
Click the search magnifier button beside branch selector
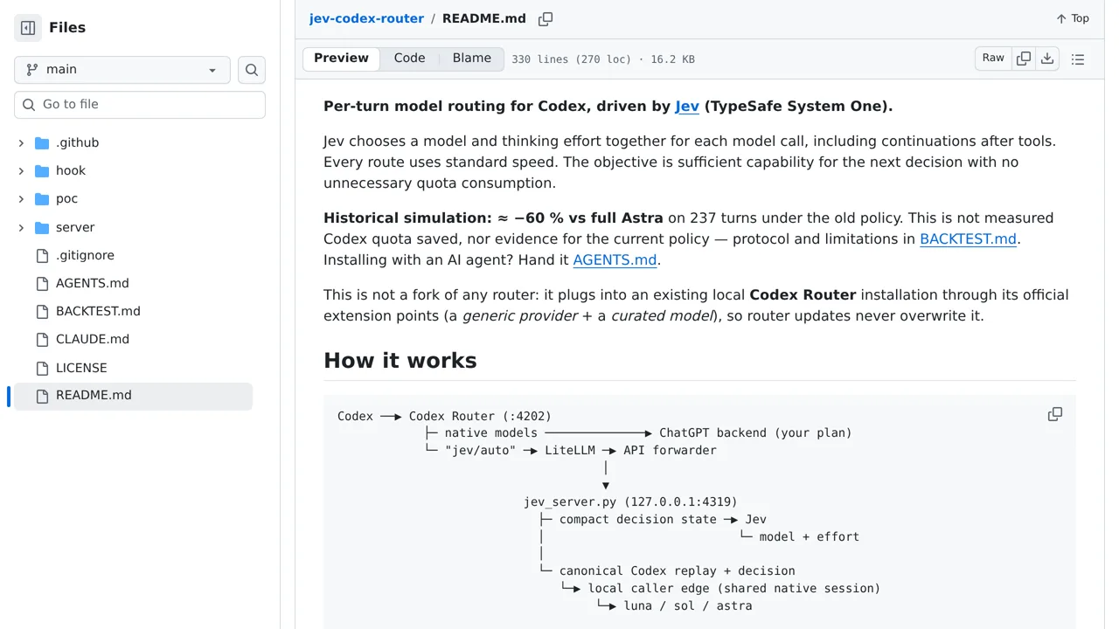(x=252, y=70)
